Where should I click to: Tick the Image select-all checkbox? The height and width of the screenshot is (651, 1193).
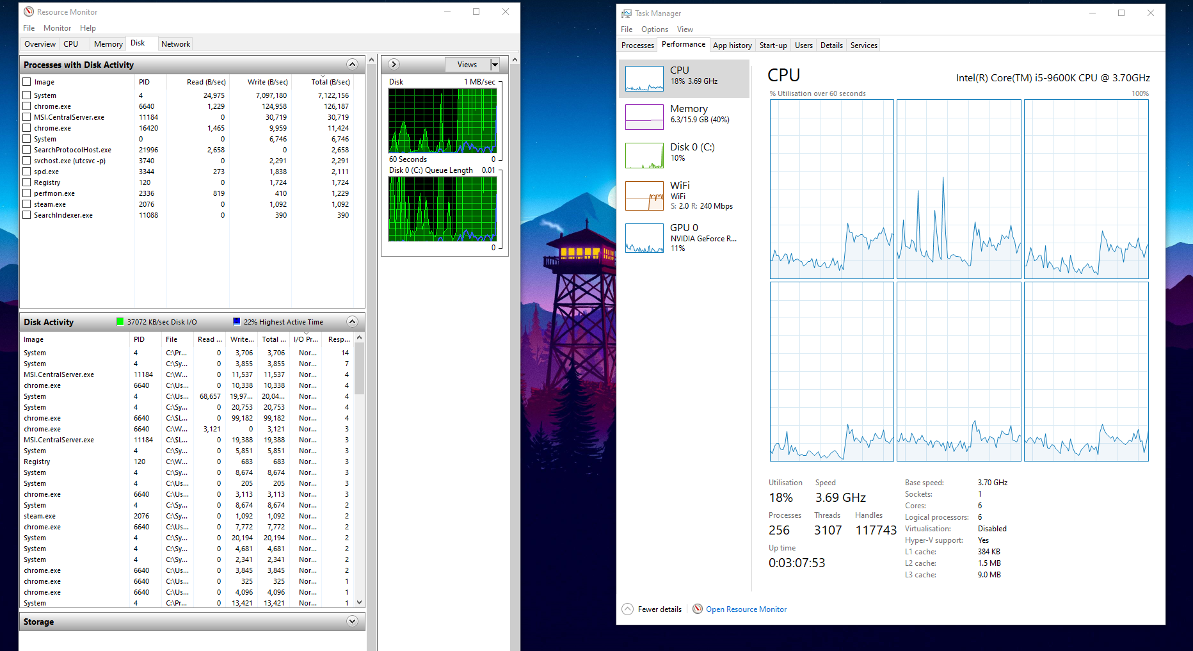[27, 82]
